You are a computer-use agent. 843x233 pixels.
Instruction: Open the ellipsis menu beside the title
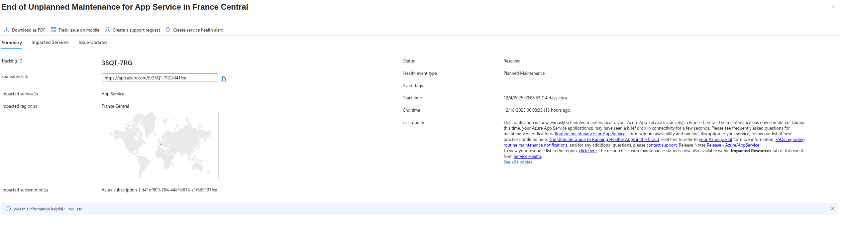pyautogui.click(x=259, y=7)
